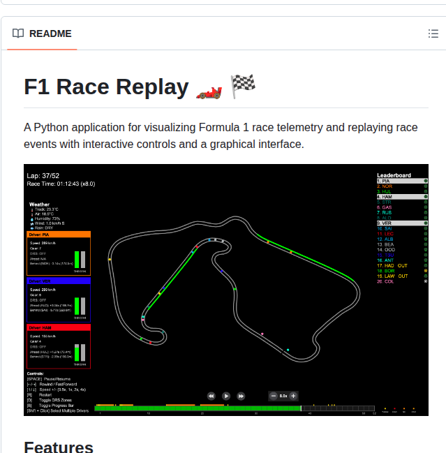Click the rewind button in replay
The width and height of the screenshot is (446, 453).
(x=211, y=396)
